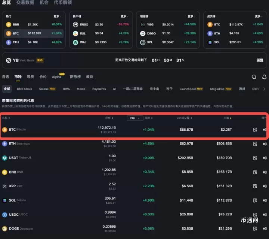Click trade icon in SOL Solana row

[265, 200]
